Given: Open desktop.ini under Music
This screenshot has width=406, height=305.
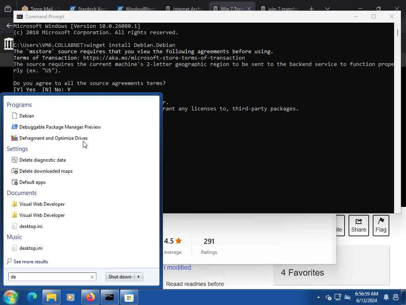Looking at the screenshot, I should (x=27, y=248).
